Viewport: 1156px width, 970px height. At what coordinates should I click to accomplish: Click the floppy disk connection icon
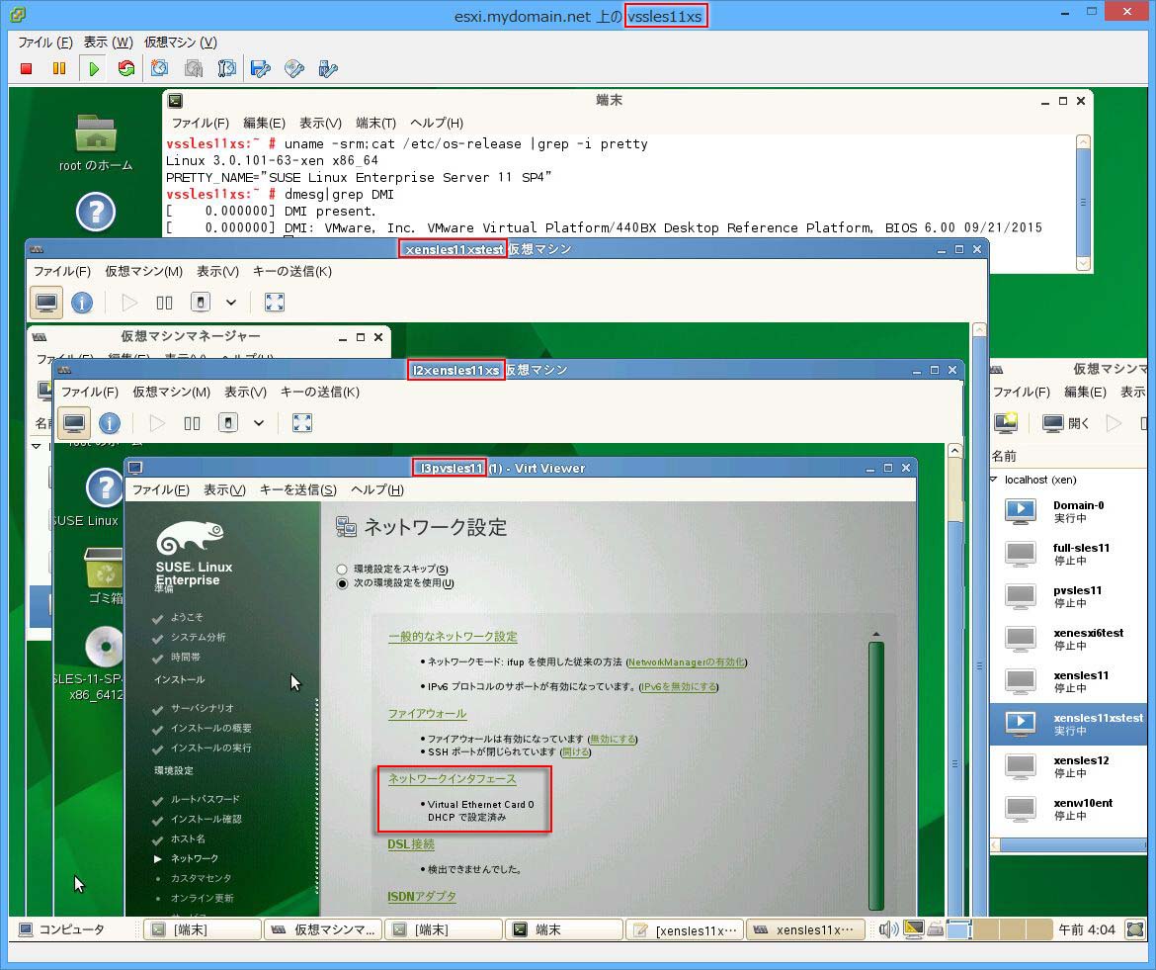(260, 68)
